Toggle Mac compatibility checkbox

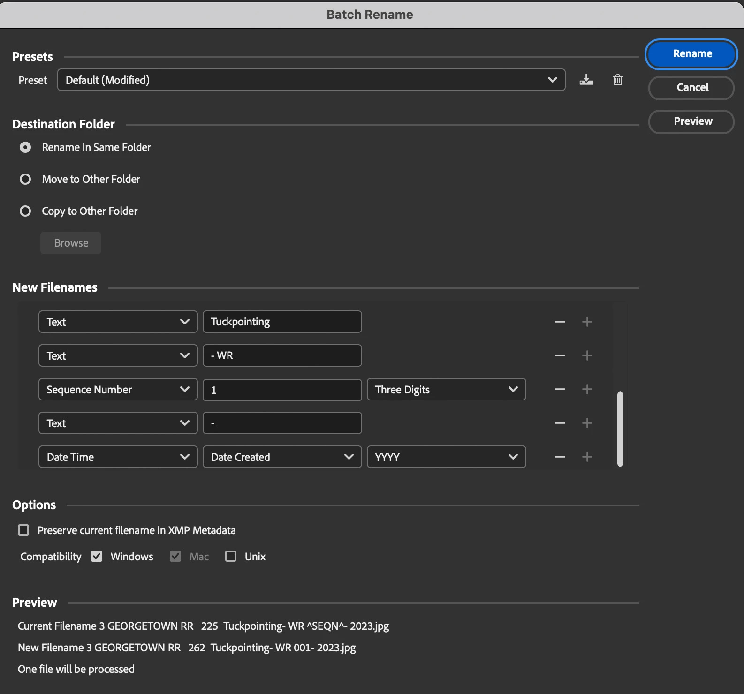pyautogui.click(x=175, y=556)
